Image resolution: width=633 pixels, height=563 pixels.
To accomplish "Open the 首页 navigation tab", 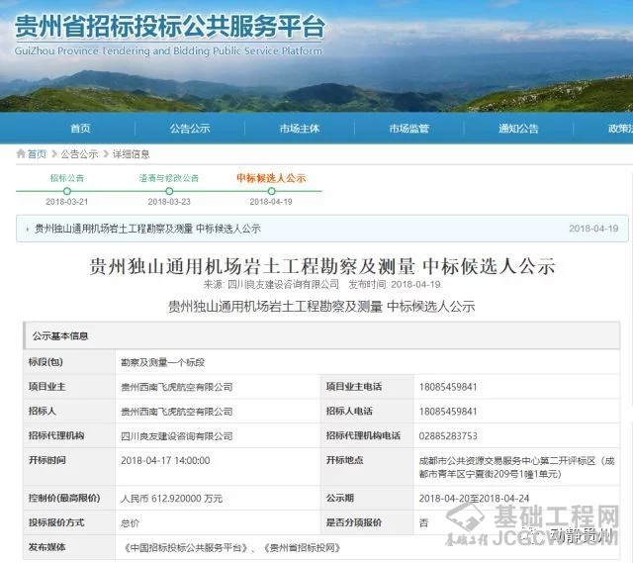I will point(80,129).
